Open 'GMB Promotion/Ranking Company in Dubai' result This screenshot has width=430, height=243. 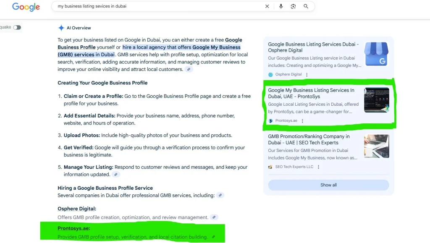tap(309, 139)
